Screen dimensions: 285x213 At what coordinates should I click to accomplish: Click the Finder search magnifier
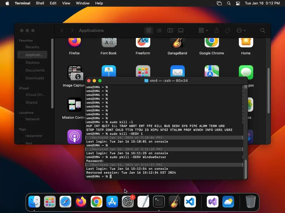pyautogui.click(x=263, y=31)
